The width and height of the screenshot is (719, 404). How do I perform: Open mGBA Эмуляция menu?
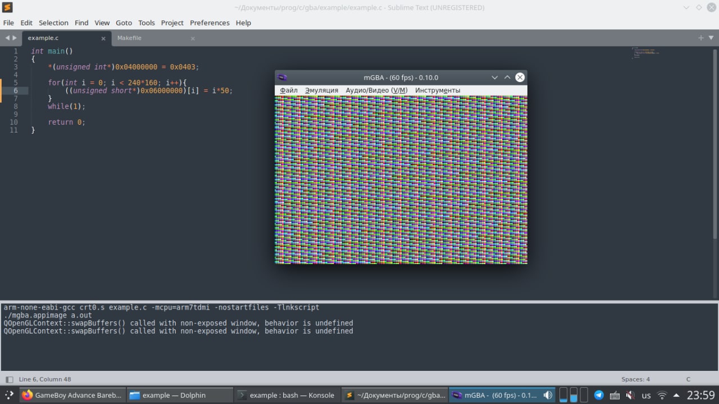321,90
